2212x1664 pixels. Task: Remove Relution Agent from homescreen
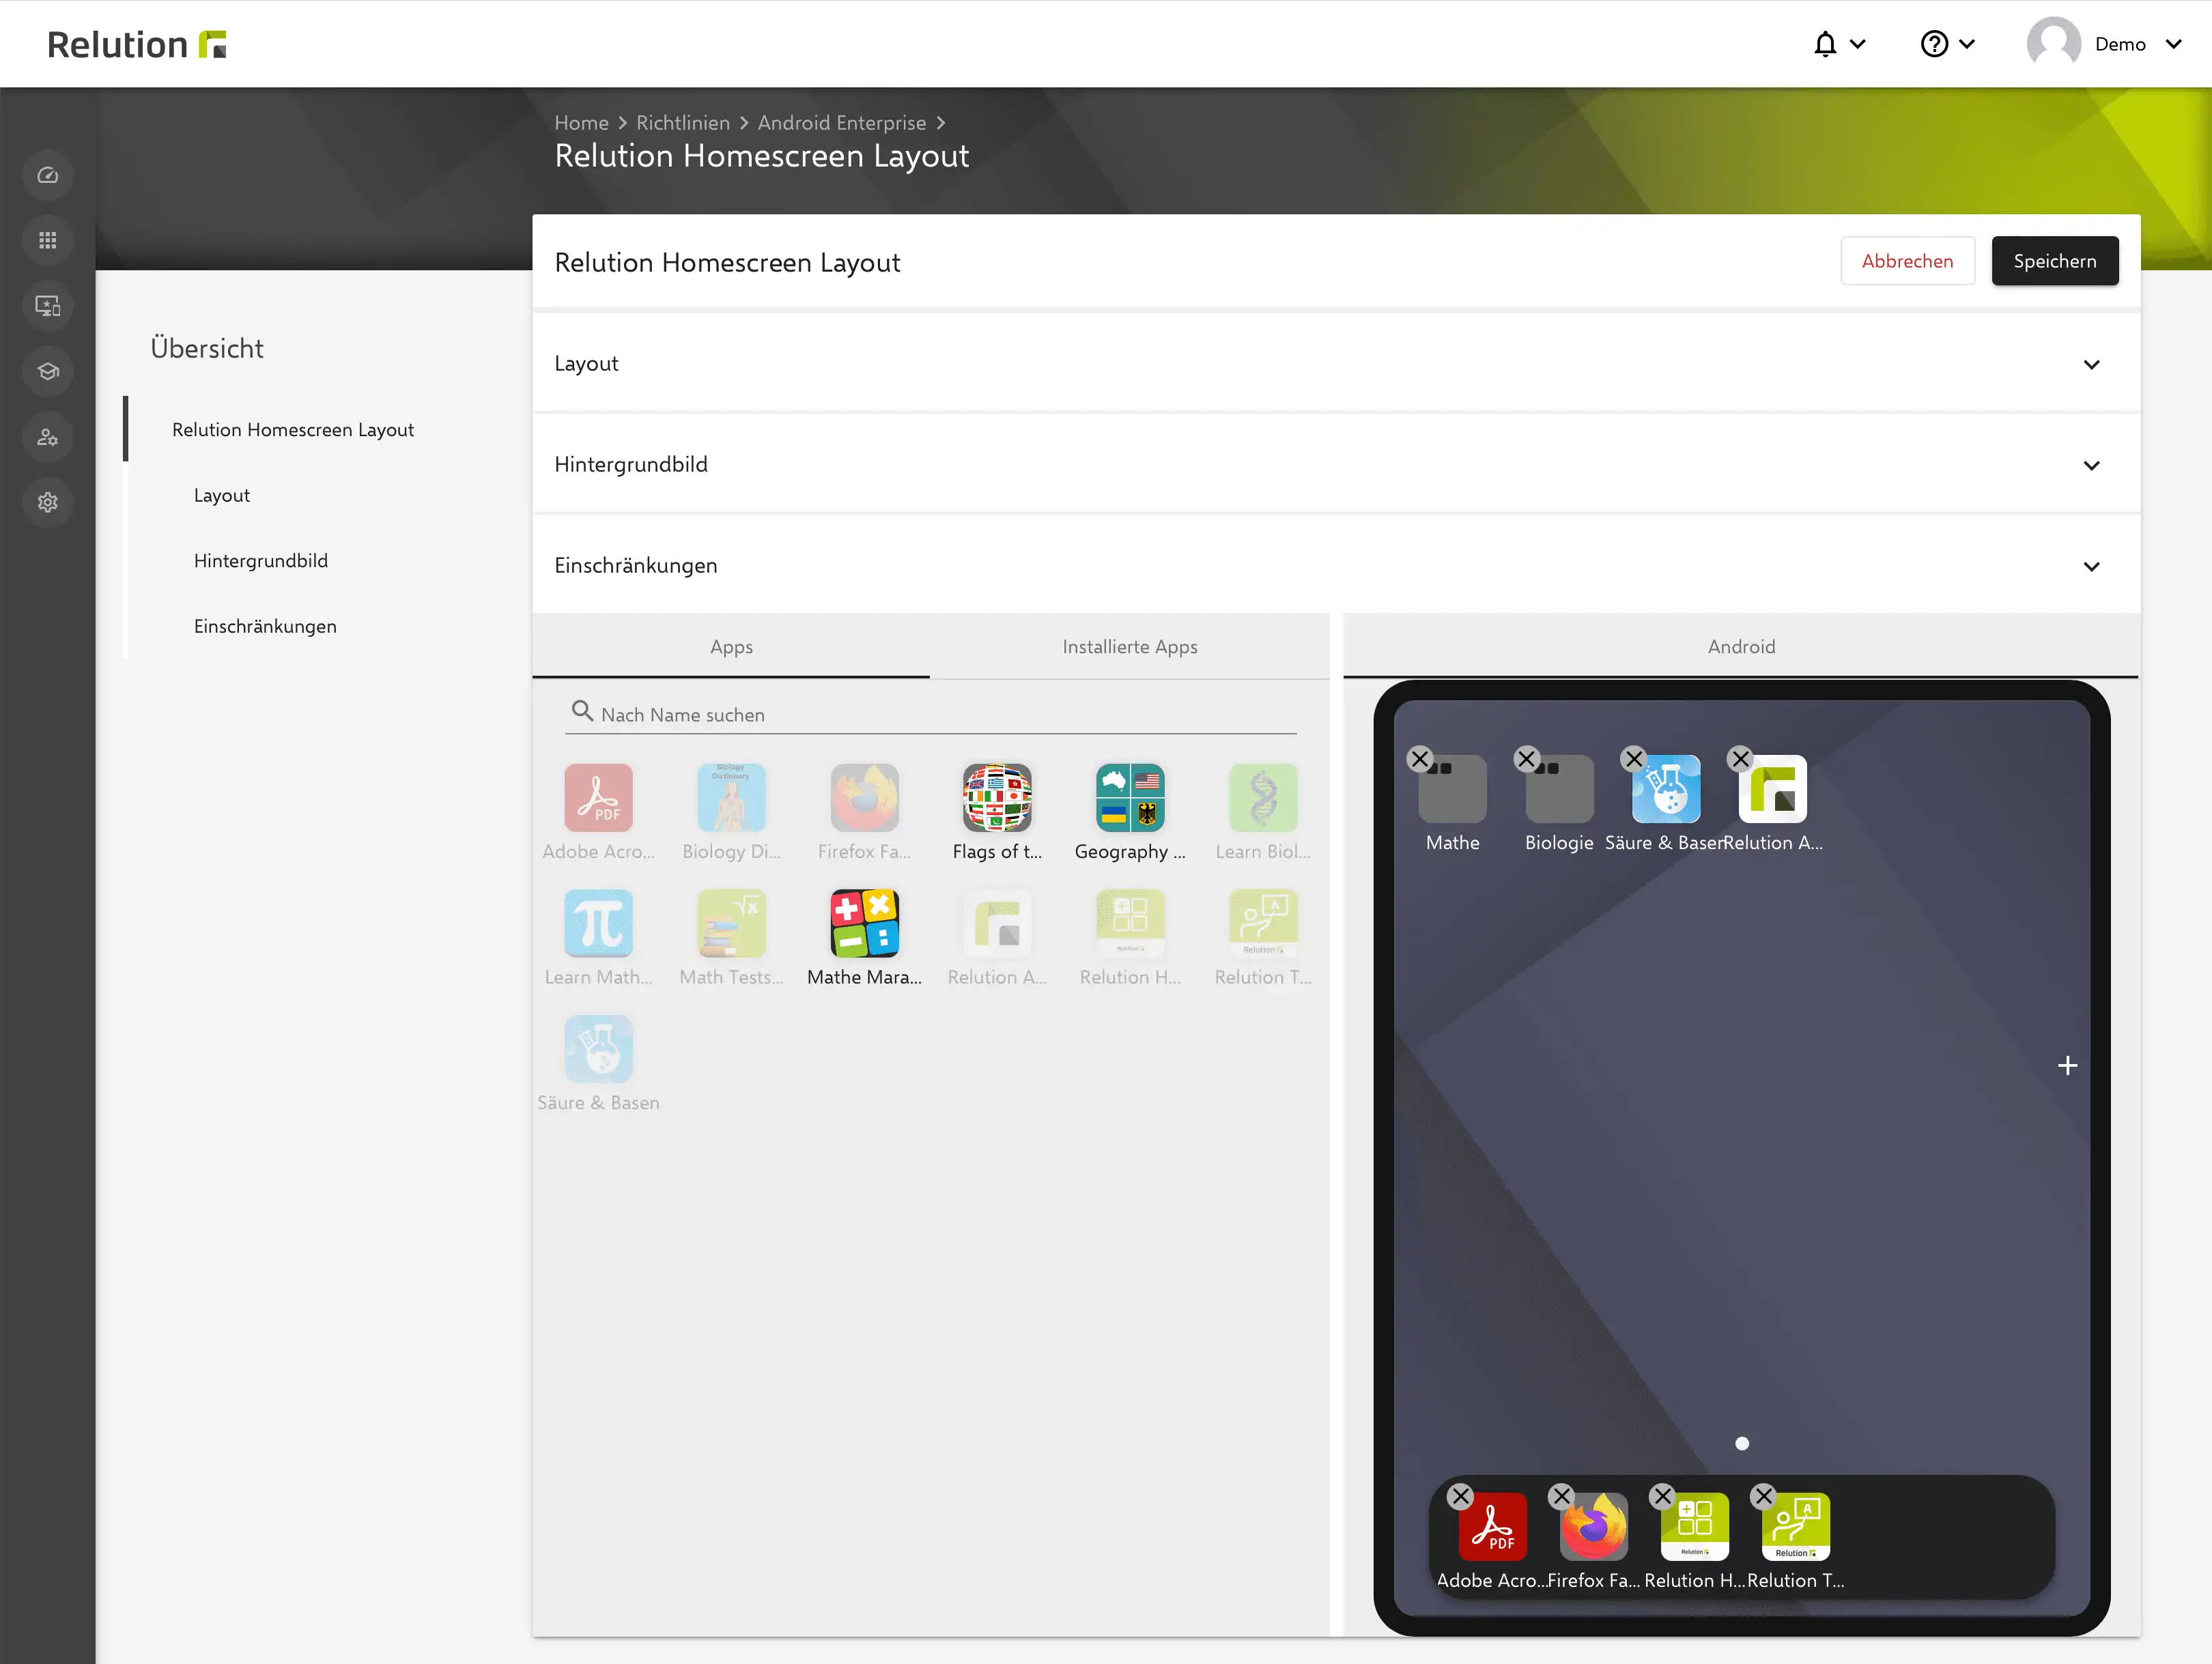pos(1740,759)
